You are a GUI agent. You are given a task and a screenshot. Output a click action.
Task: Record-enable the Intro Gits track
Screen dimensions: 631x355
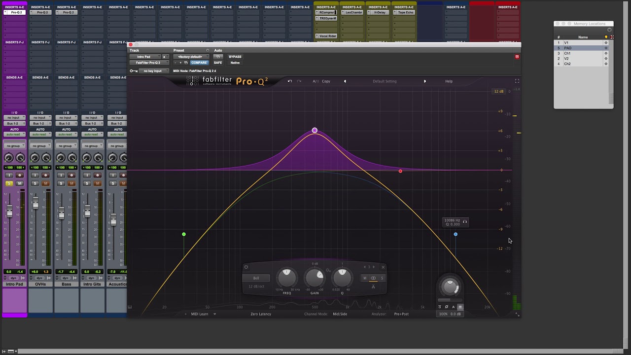(98, 175)
